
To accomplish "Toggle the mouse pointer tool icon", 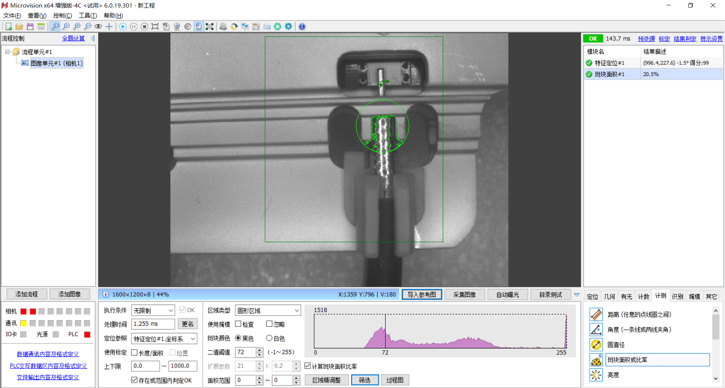I will coord(199,26).
